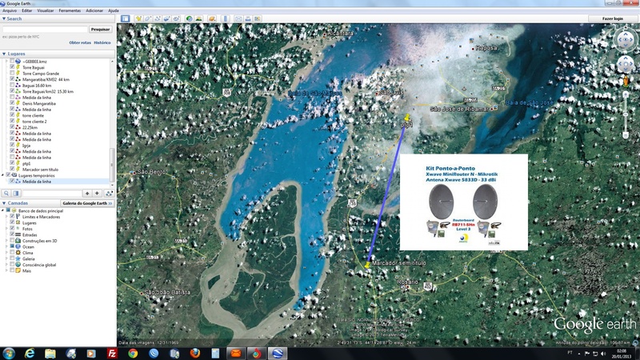Click the play tour button in Places
The height and width of the screenshot is (360, 640).
[x=109, y=194]
